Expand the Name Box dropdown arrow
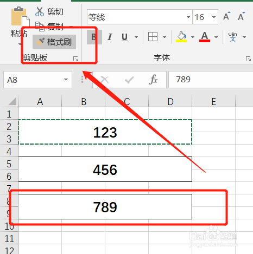The height and width of the screenshot is (254, 253). click(x=66, y=80)
